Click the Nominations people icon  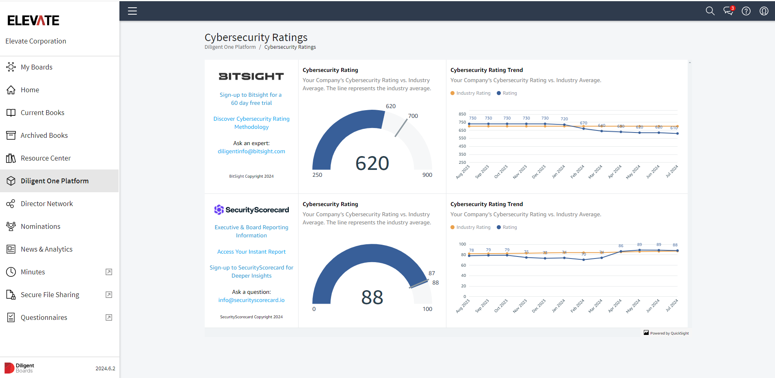11,226
